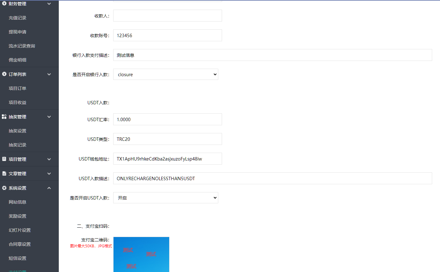Click the USDT入款描述 text field
Image resolution: width=440 pixels, height=272 pixels.
[272, 178]
